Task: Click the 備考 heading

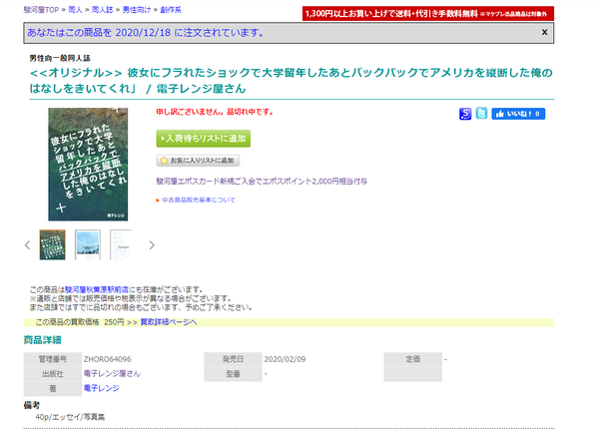Action: click(31, 405)
